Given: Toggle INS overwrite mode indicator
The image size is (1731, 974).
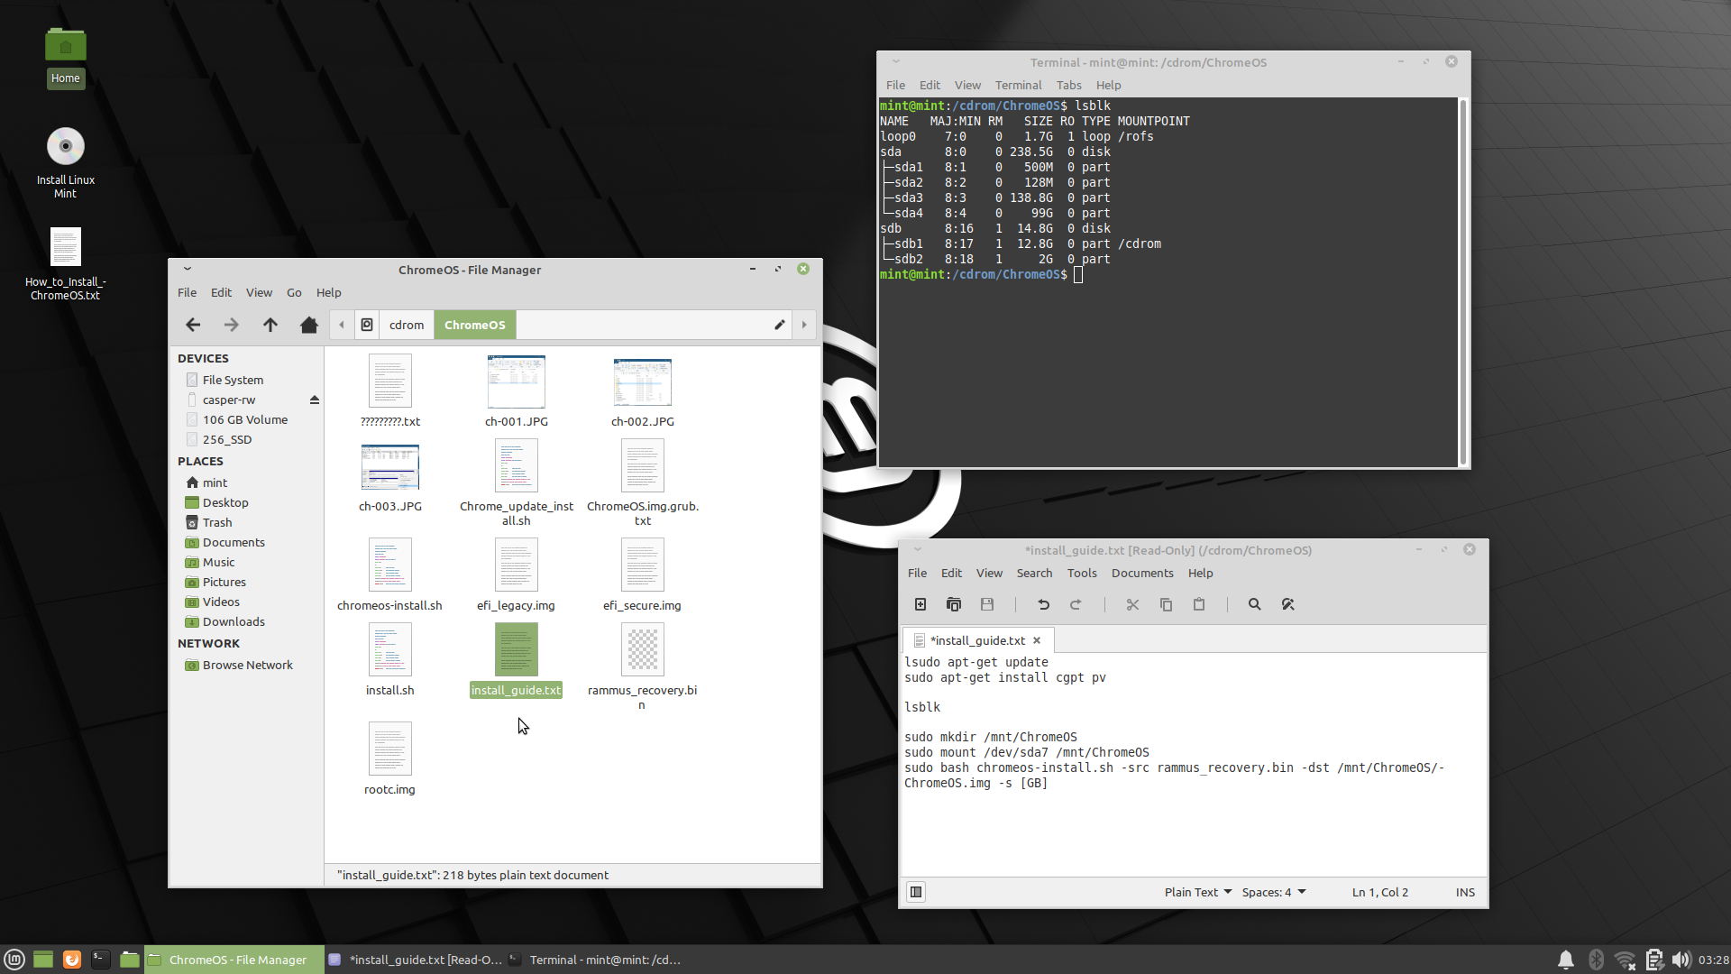Looking at the screenshot, I should point(1465,892).
